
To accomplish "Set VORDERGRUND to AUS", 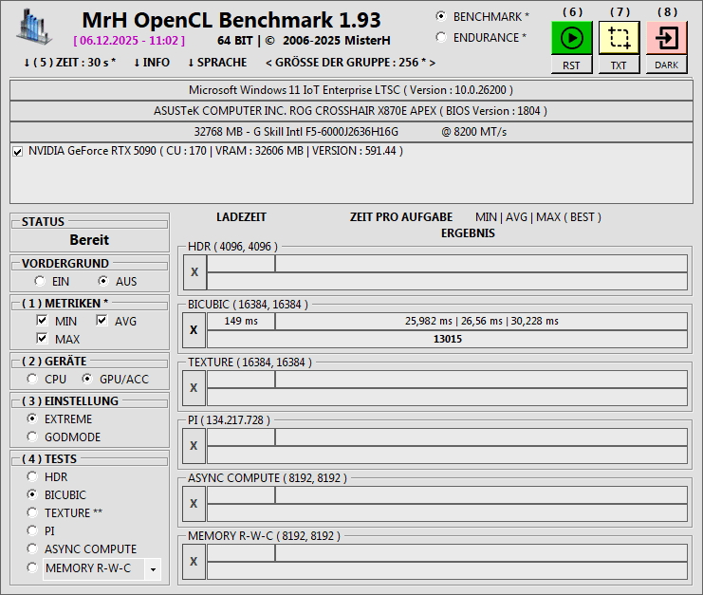I will point(103,281).
